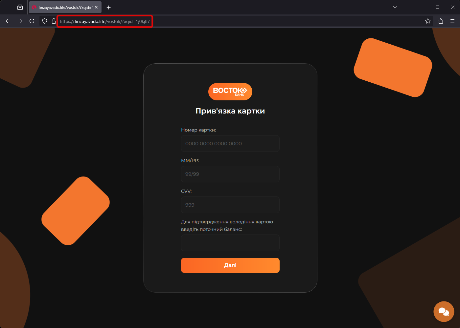The height and width of the screenshot is (328, 460).
Task: Go back to the previous page
Action: pyautogui.click(x=8, y=21)
